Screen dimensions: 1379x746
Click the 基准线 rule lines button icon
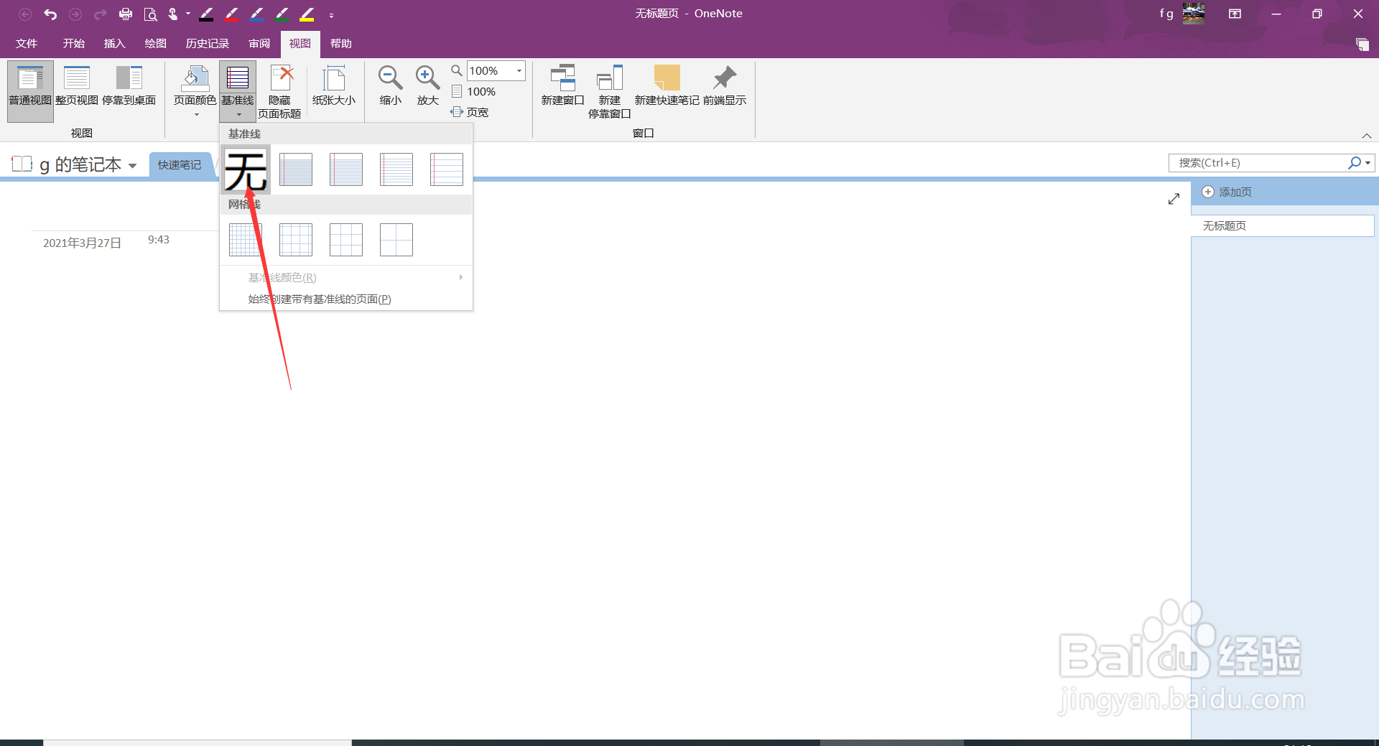click(x=238, y=78)
